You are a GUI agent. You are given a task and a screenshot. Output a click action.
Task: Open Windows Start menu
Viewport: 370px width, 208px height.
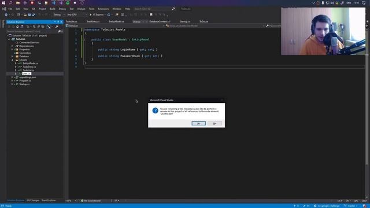click(3, 3)
